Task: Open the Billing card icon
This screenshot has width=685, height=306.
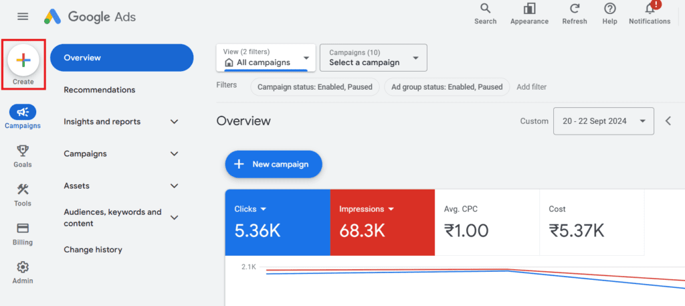Action: [23, 228]
